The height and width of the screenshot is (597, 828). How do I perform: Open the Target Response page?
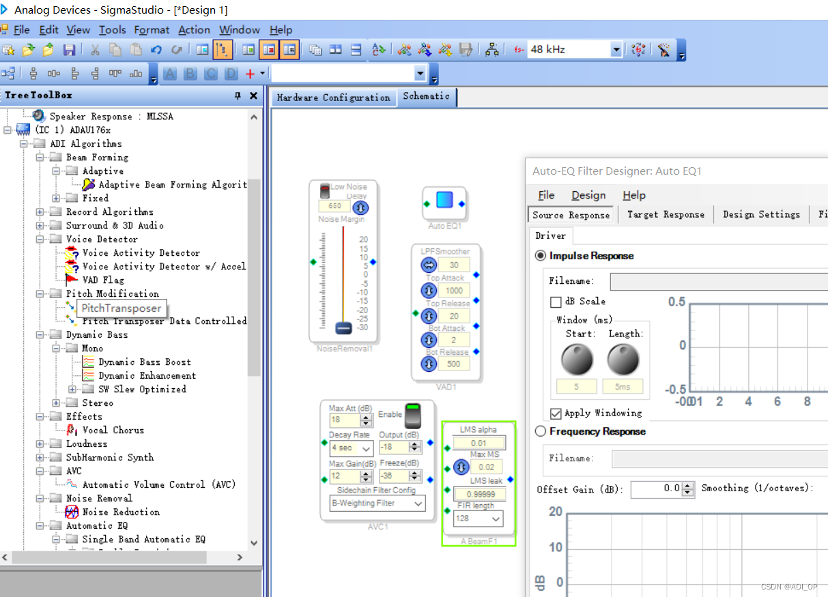(665, 214)
